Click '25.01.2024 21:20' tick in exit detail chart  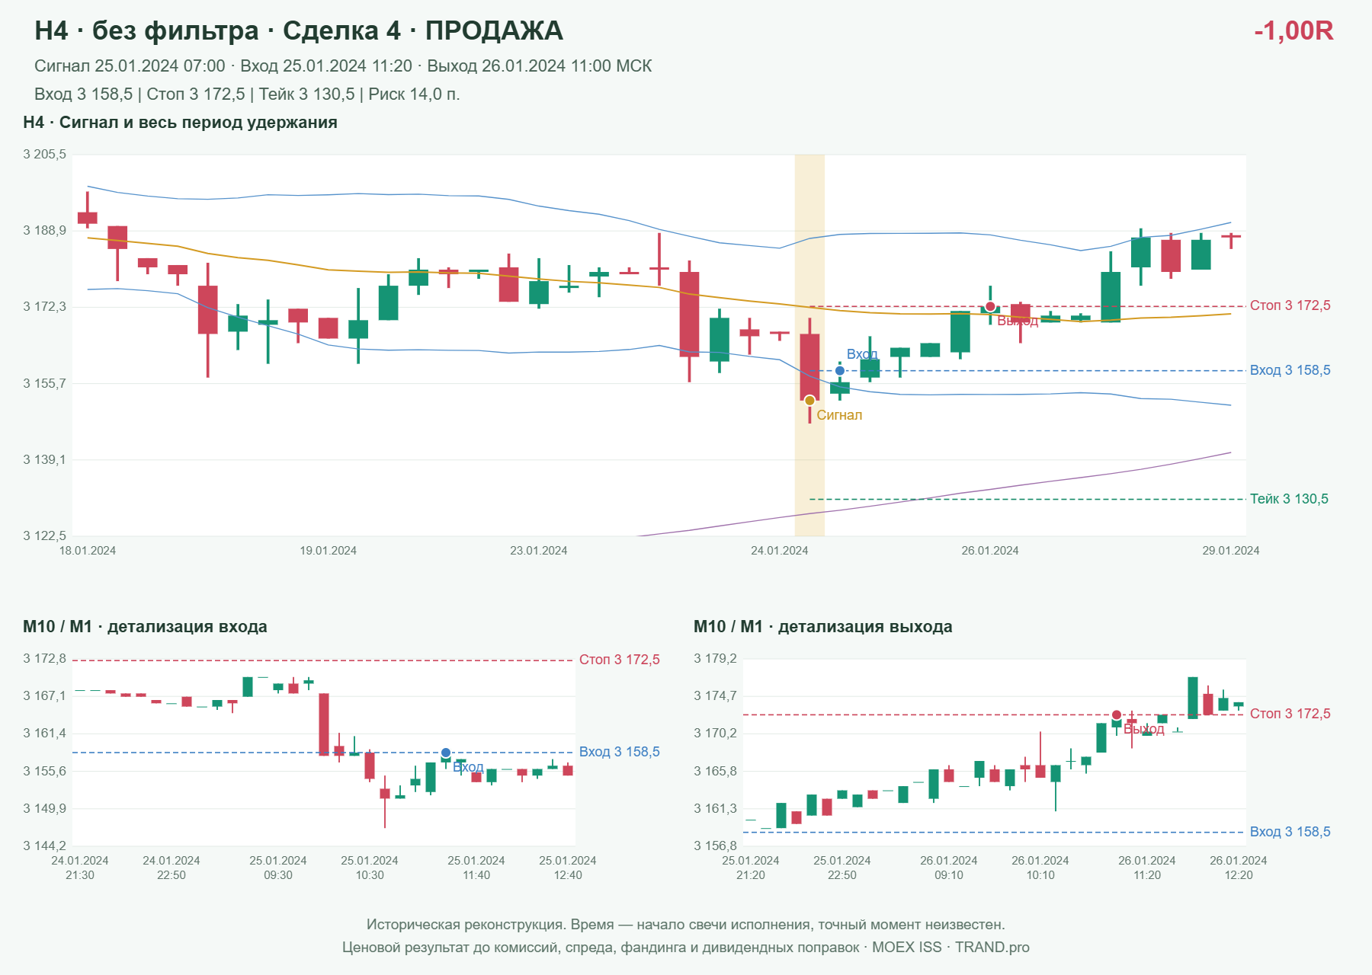click(751, 868)
